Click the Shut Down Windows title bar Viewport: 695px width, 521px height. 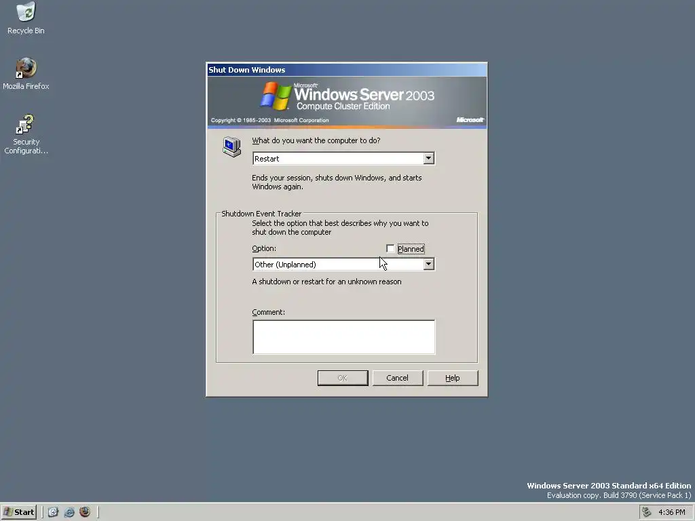347,70
